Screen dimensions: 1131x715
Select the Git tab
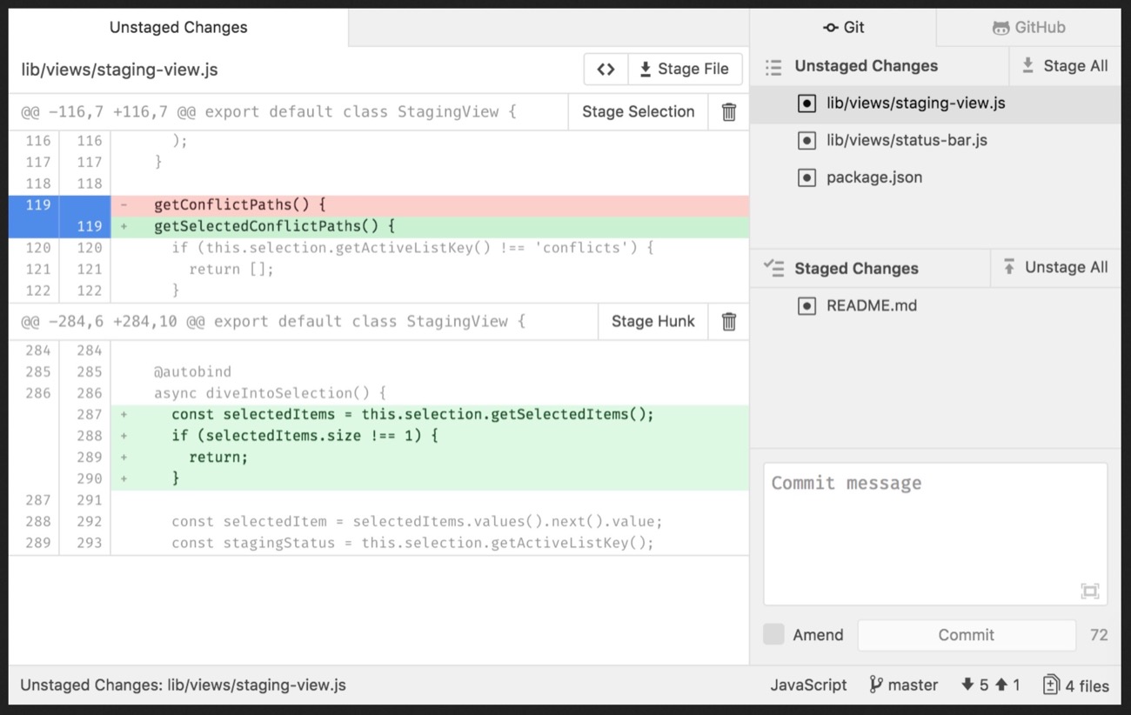843,28
